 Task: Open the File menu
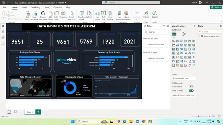point(5,8)
